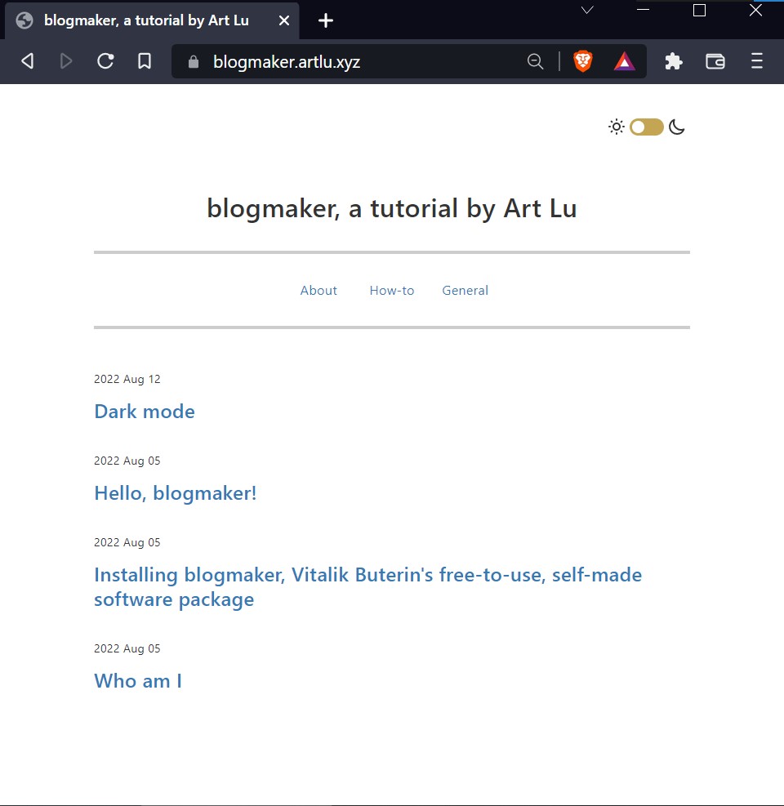Viewport: 784px width, 806px height.
Task: Click the Brave Shields lion icon
Action: (x=581, y=60)
